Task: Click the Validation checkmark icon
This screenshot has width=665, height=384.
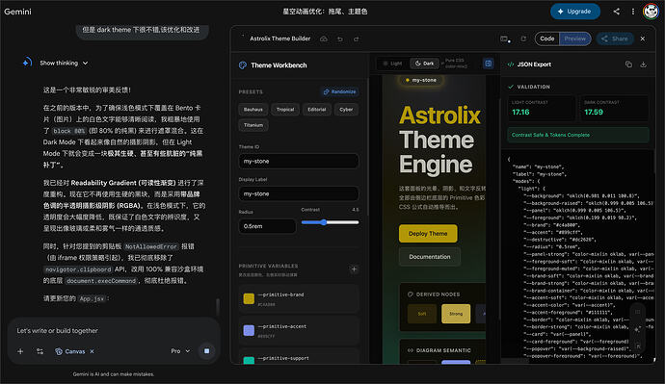Action: (511, 87)
